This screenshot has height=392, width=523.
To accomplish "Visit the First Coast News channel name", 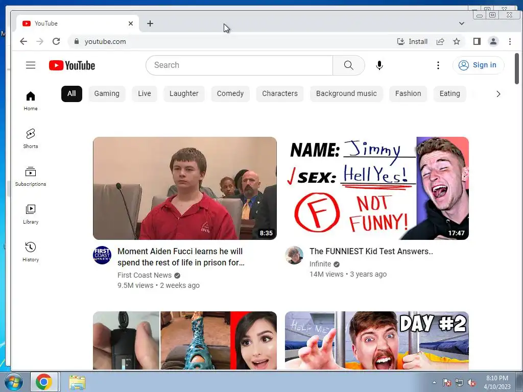I will coord(145,275).
